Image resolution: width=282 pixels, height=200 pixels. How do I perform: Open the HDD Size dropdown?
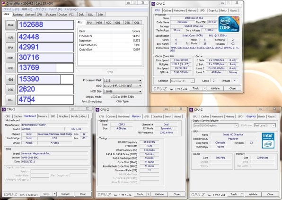tap(123, 92)
